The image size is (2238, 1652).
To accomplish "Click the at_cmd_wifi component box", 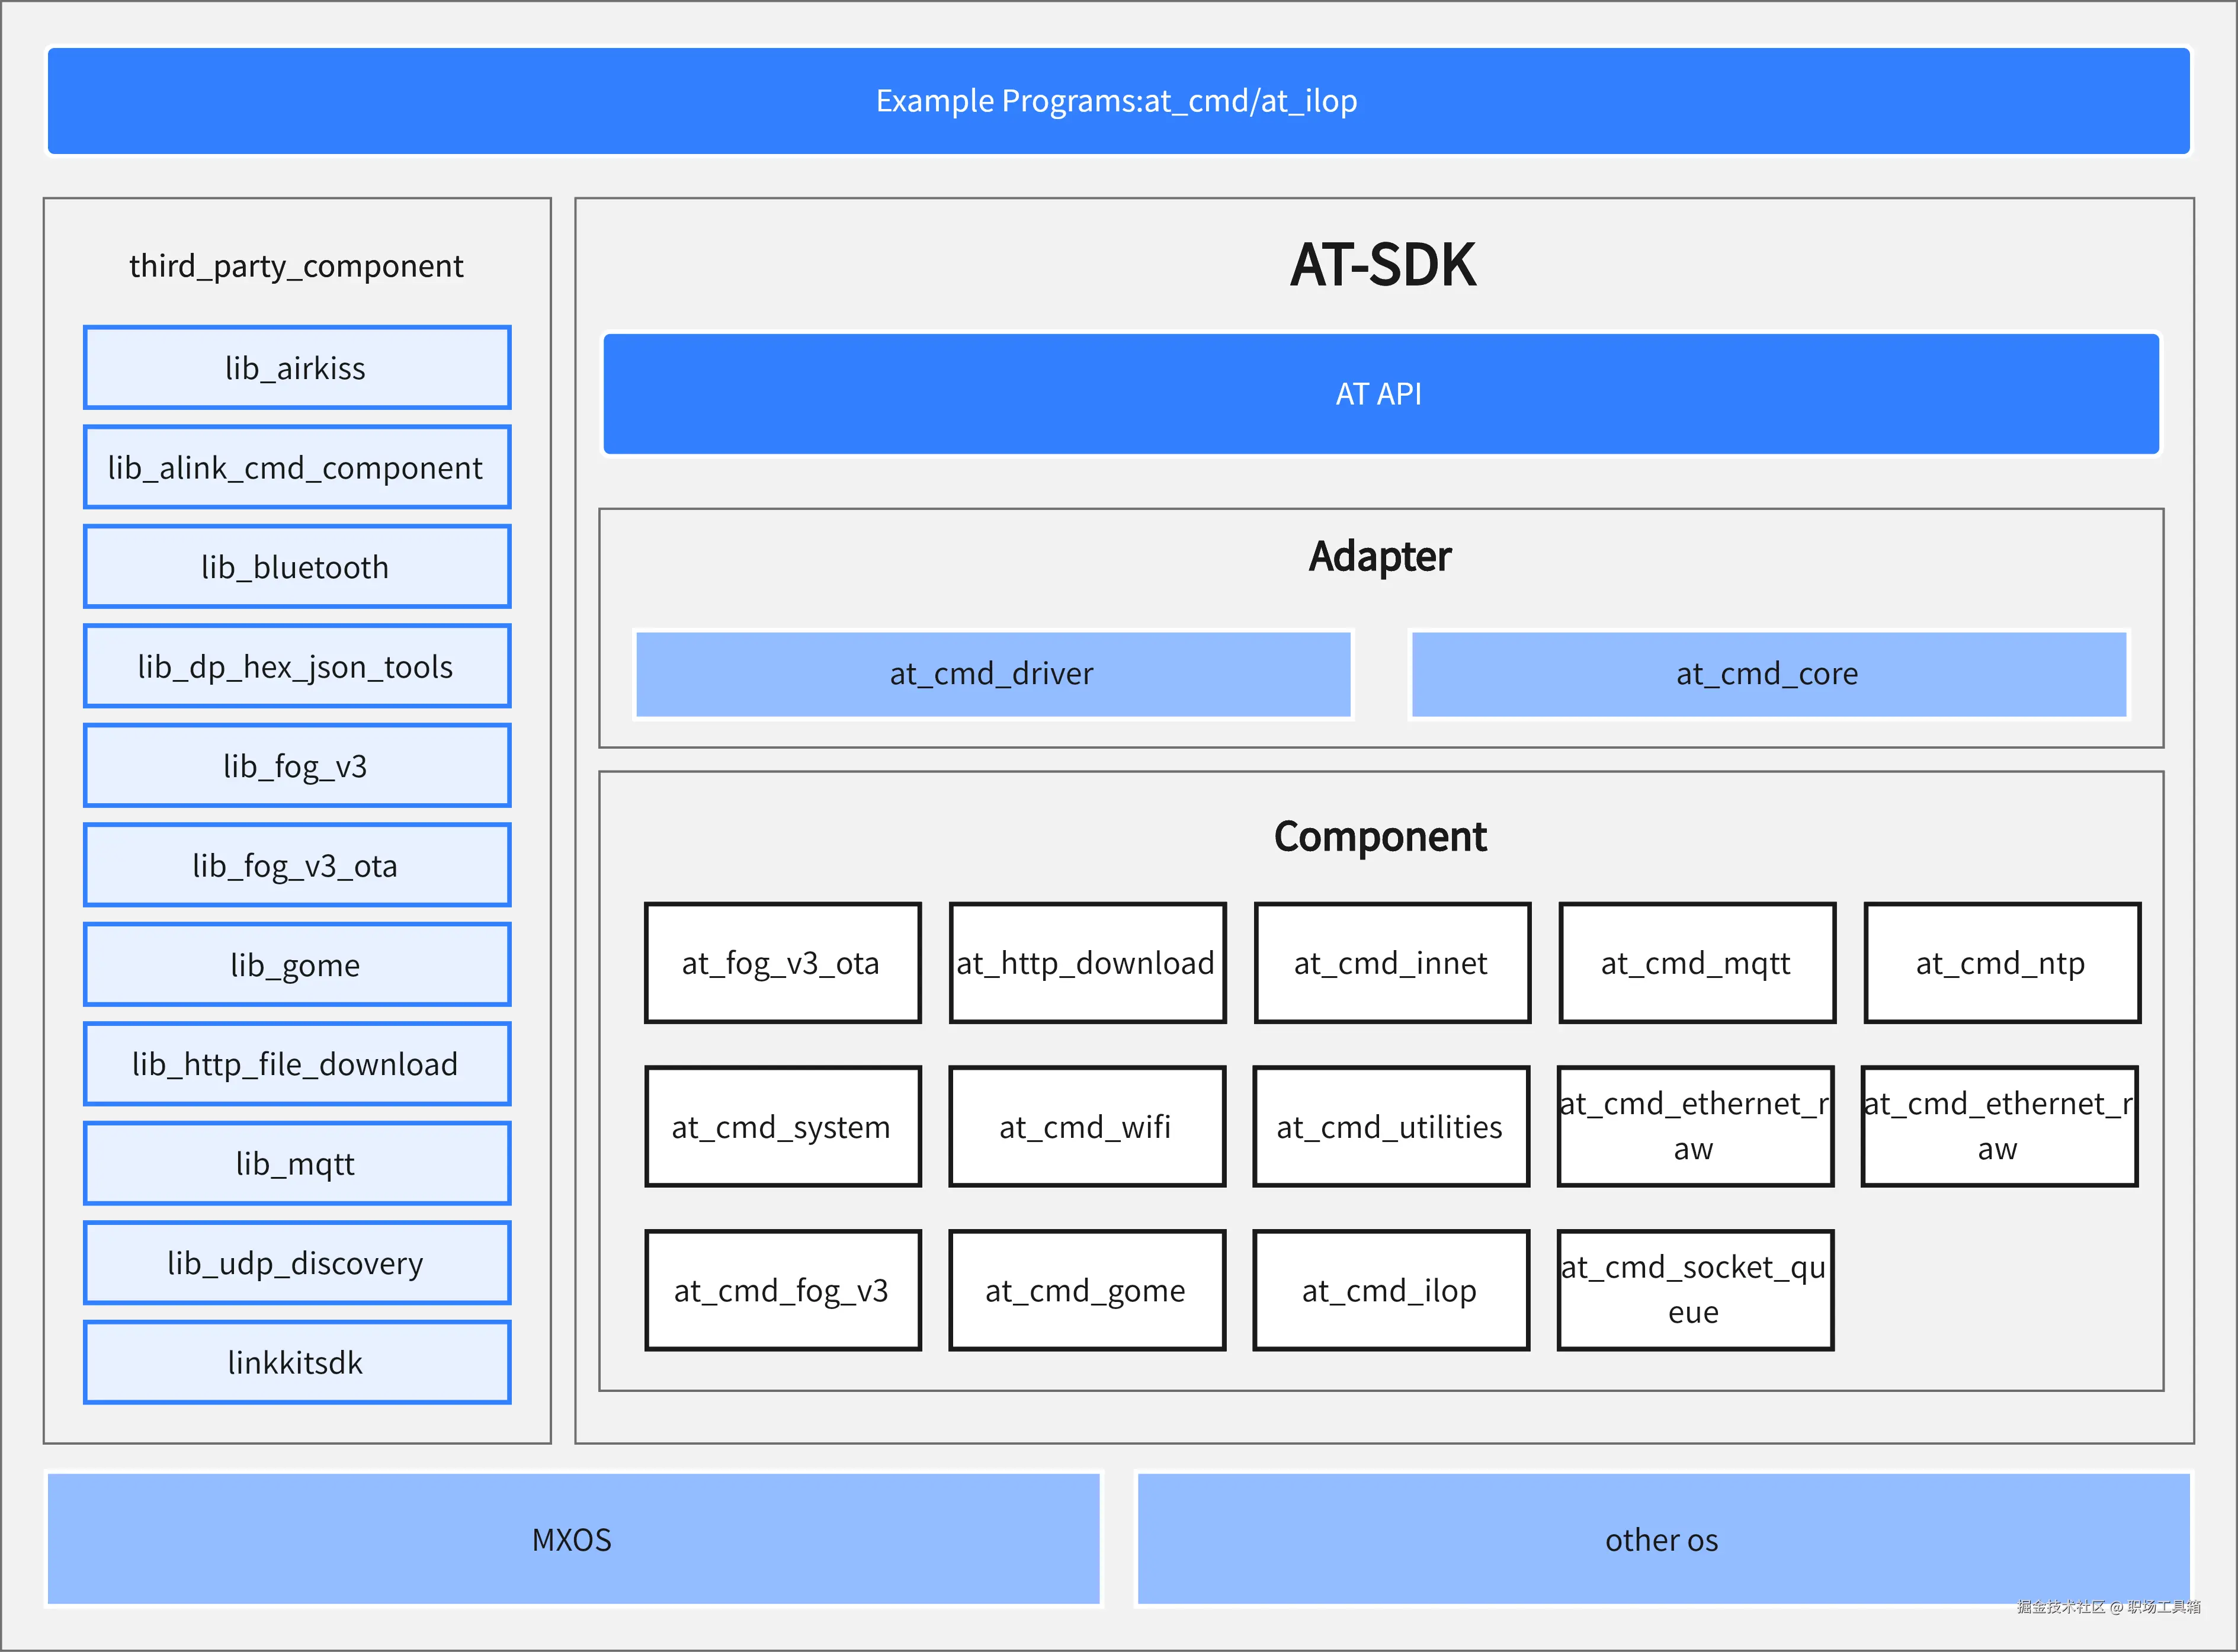I will click(1086, 1127).
